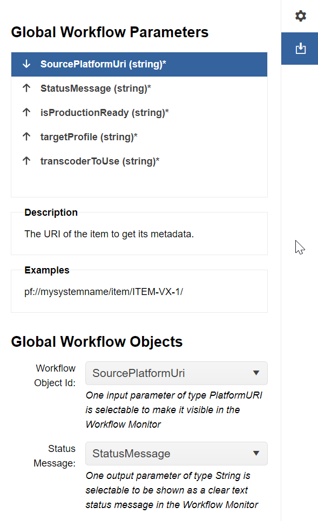Click the up arrow icon beside transcoderToUse

click(26, 161)
